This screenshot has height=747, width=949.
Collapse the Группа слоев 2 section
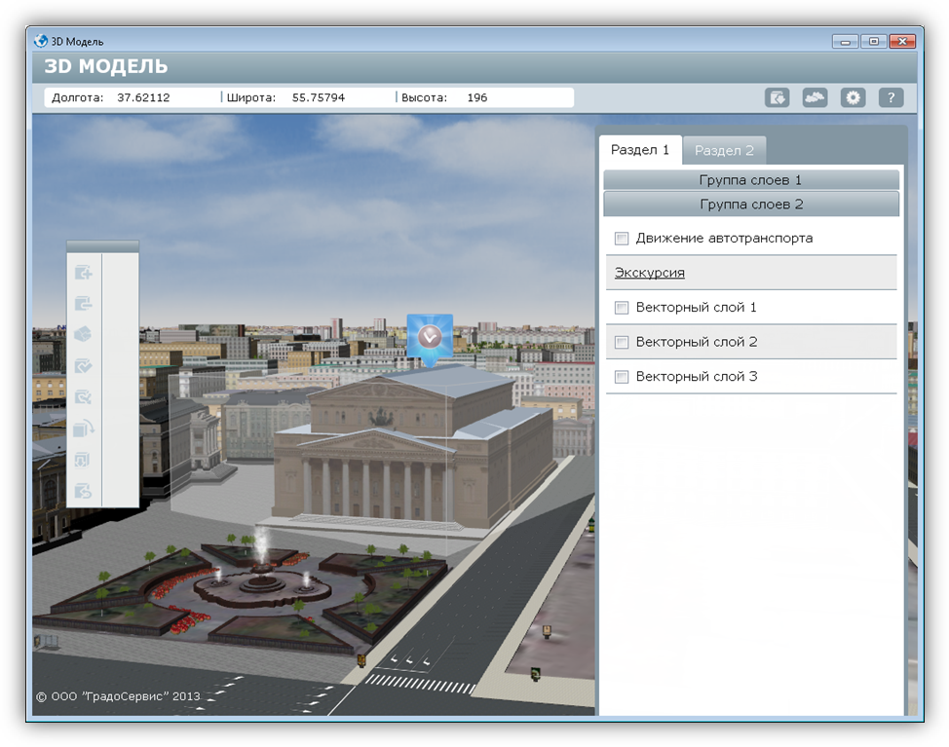(x=750, y=205)
